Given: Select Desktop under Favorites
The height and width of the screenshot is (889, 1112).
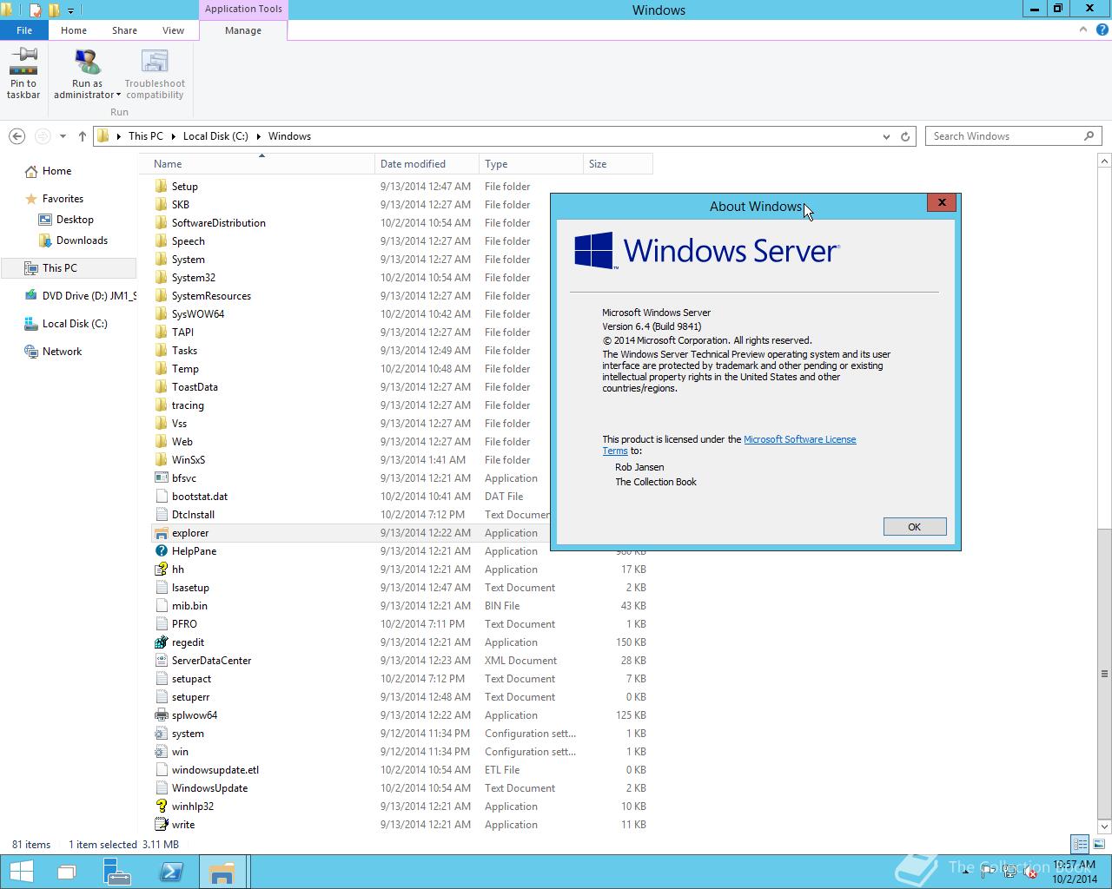Looking at the screenshot, I should pyautogui.click(x=75, y=220).
